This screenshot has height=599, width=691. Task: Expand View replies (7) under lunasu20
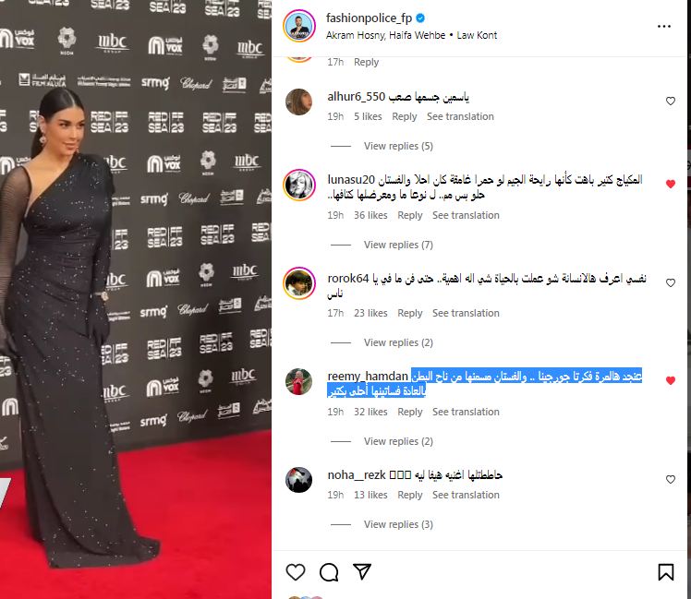[398, 245]
